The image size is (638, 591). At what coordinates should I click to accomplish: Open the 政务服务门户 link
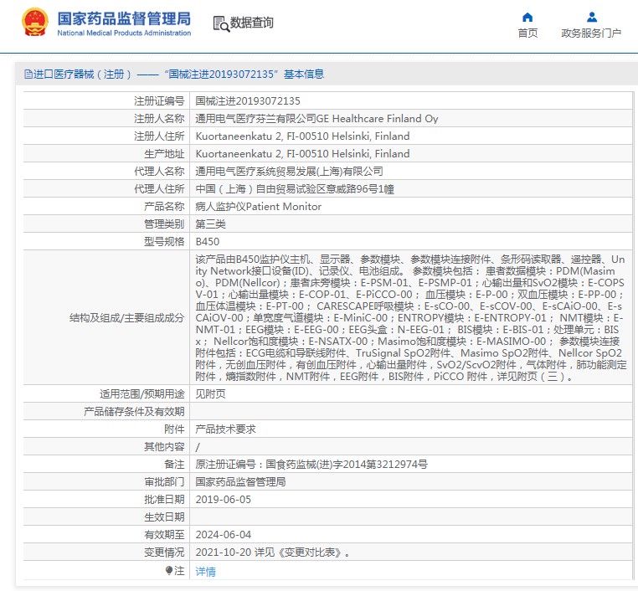pyautogui.click(x=591, y=33)
